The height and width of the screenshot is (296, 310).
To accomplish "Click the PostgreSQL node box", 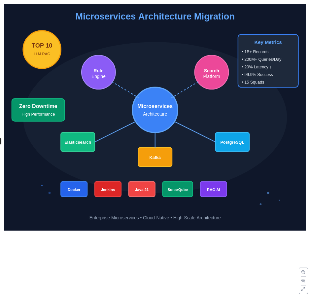I will [x=232, y=142].
